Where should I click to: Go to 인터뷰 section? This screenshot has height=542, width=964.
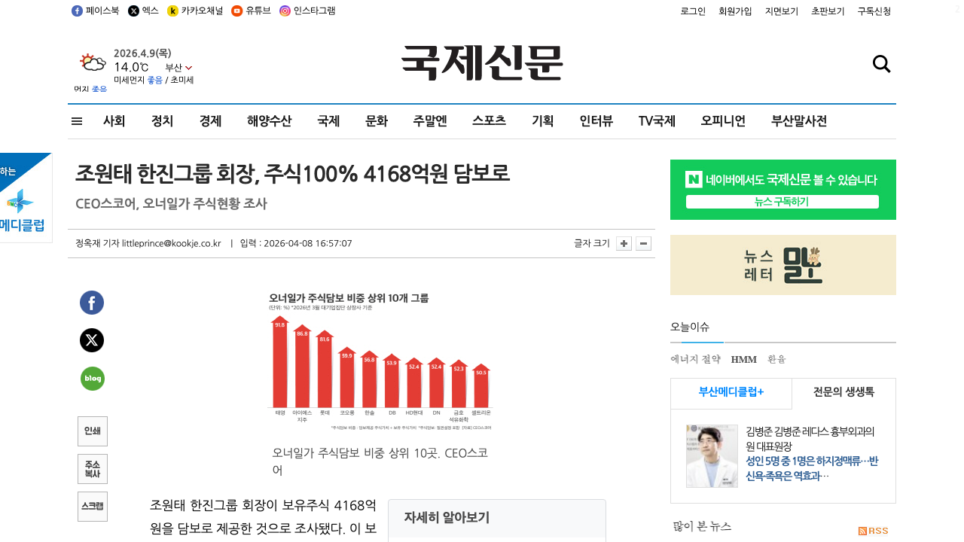click(x=596, y=121)
